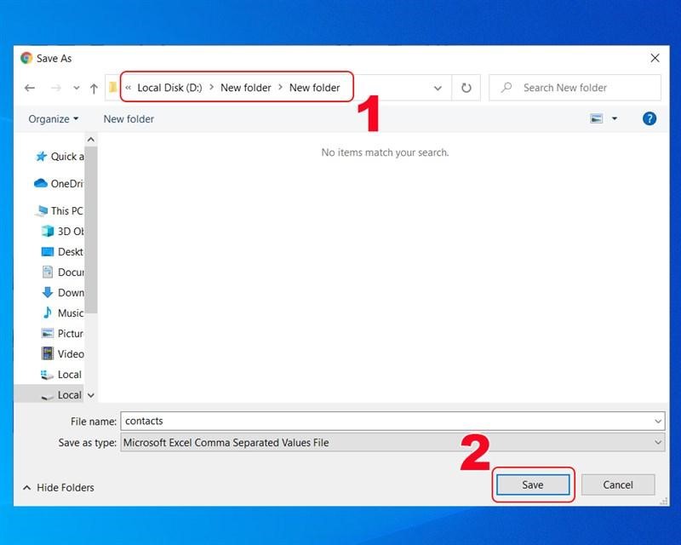
Task: Click the Save button
Action: 533,485
